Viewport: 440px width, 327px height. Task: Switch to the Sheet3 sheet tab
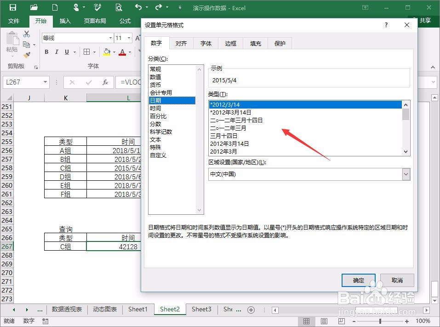pyautogui.click(x=201, y=310)
